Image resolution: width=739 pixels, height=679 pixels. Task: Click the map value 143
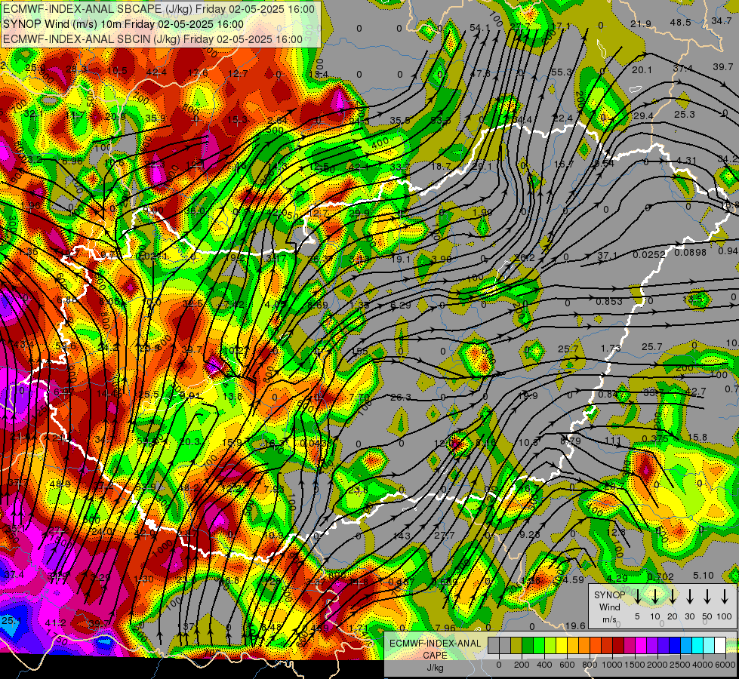[402, 536]
